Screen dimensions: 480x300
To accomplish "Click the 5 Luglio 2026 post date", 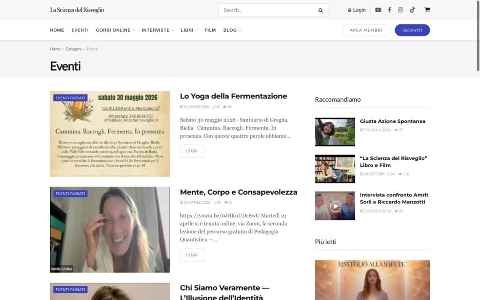I will (195, 107).
